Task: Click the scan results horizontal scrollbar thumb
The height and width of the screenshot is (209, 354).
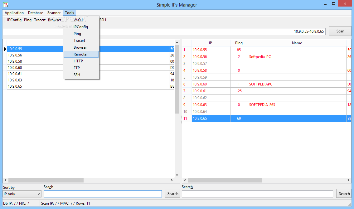Action: pyautogui.click(x=225, y=180)
